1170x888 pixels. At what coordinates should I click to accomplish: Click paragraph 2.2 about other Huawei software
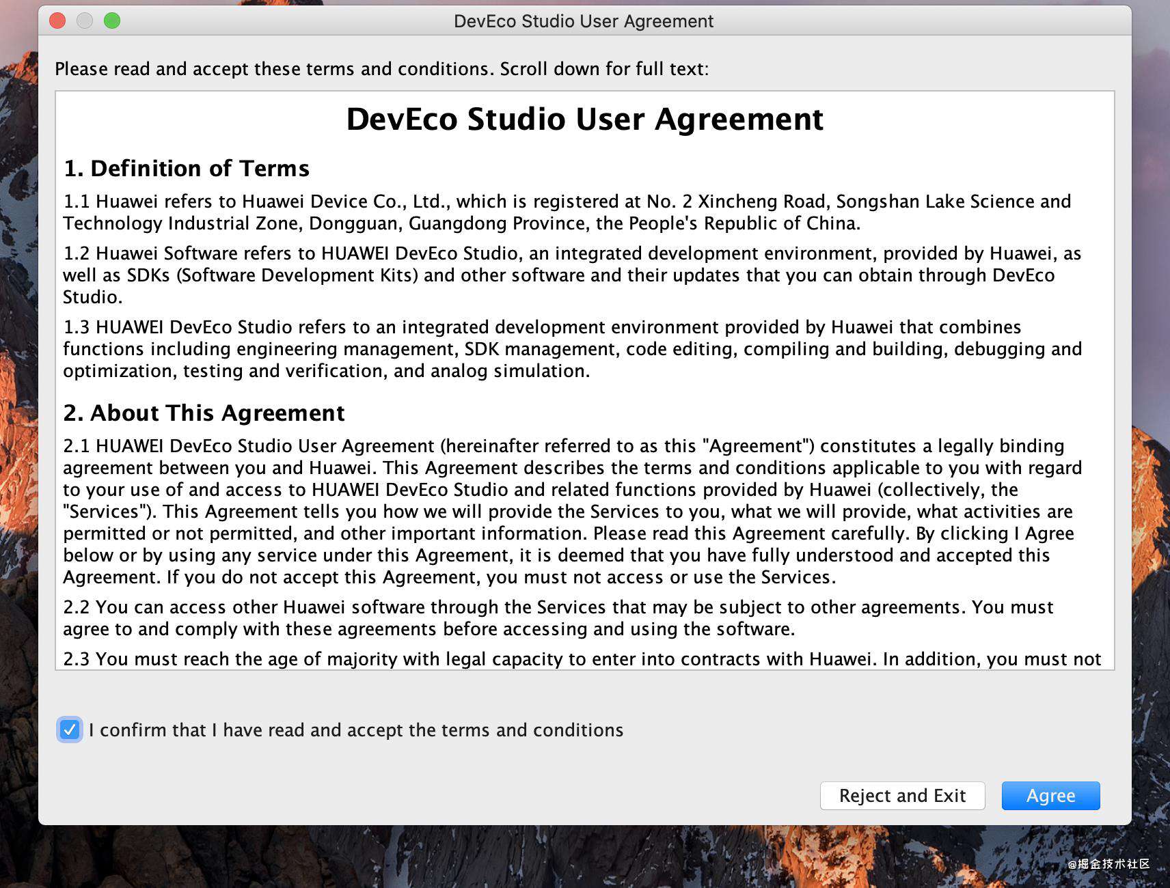coord(558,618)
